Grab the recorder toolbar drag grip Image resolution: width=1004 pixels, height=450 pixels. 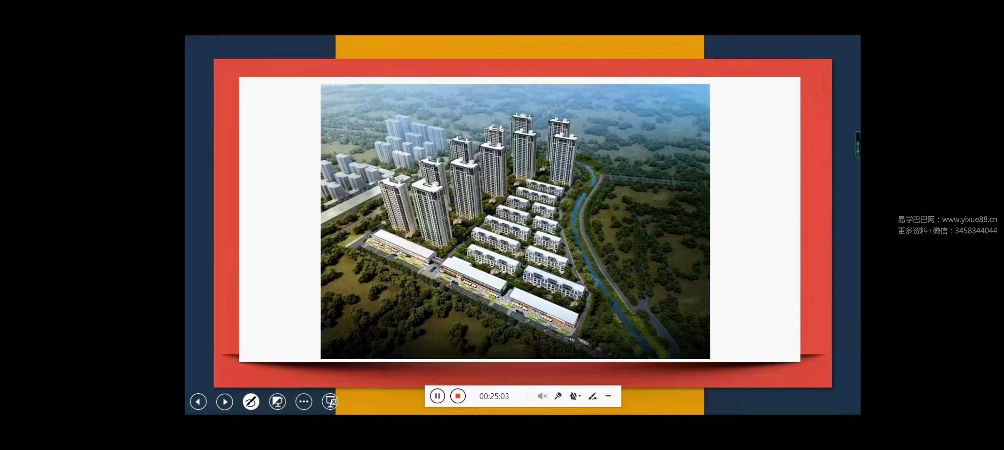(528, 396)
